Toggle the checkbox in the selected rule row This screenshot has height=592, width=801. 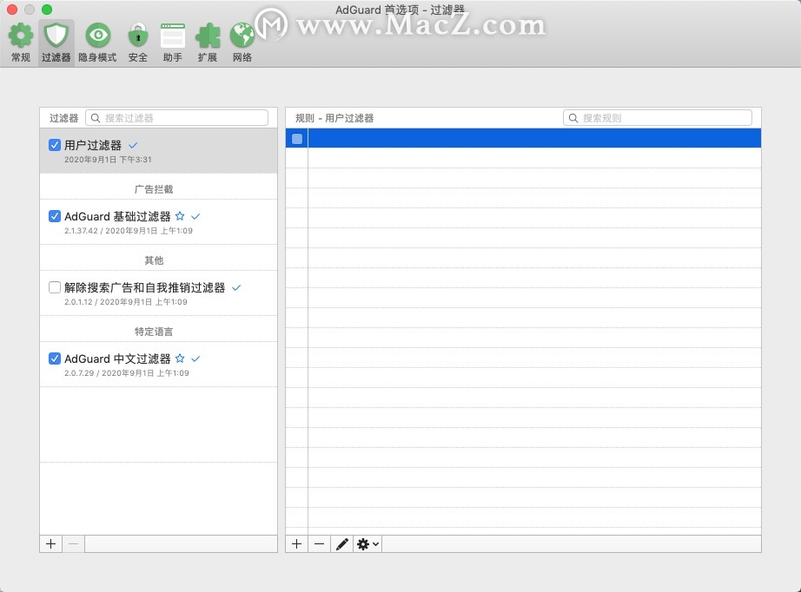297,138
